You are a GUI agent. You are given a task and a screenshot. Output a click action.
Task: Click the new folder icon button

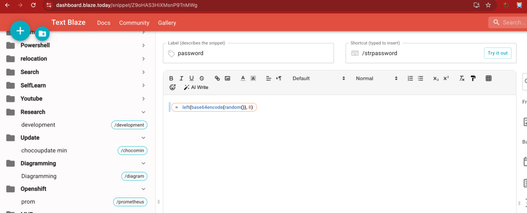pos(42,33)
